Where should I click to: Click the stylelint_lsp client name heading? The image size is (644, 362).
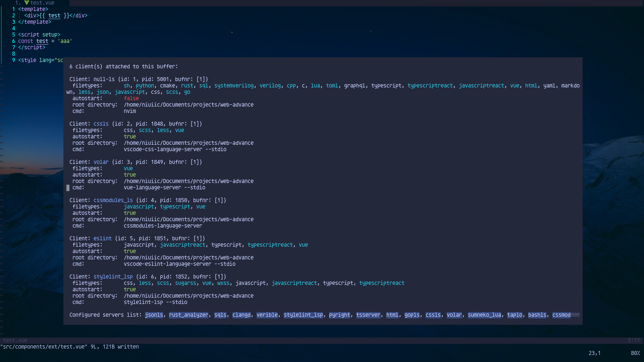[113, 277]
